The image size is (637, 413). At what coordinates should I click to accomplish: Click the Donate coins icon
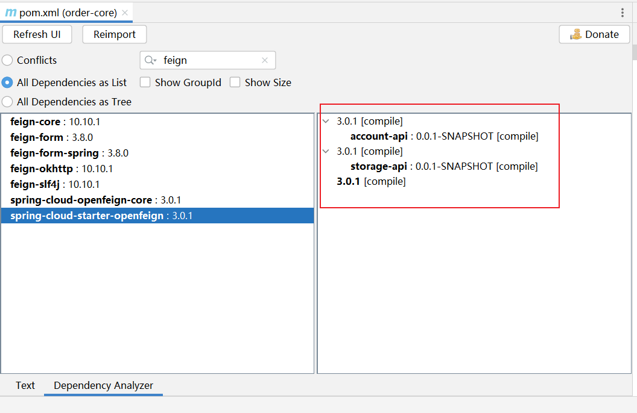tap(575, 34)
